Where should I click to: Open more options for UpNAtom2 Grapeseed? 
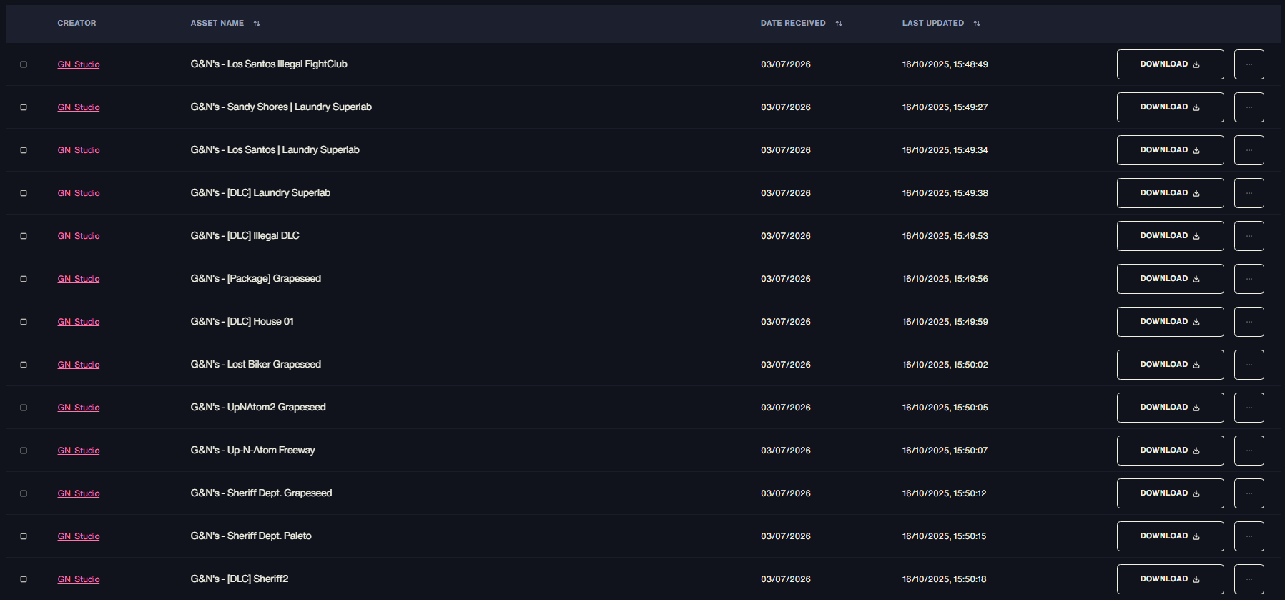click(1249, 408)
